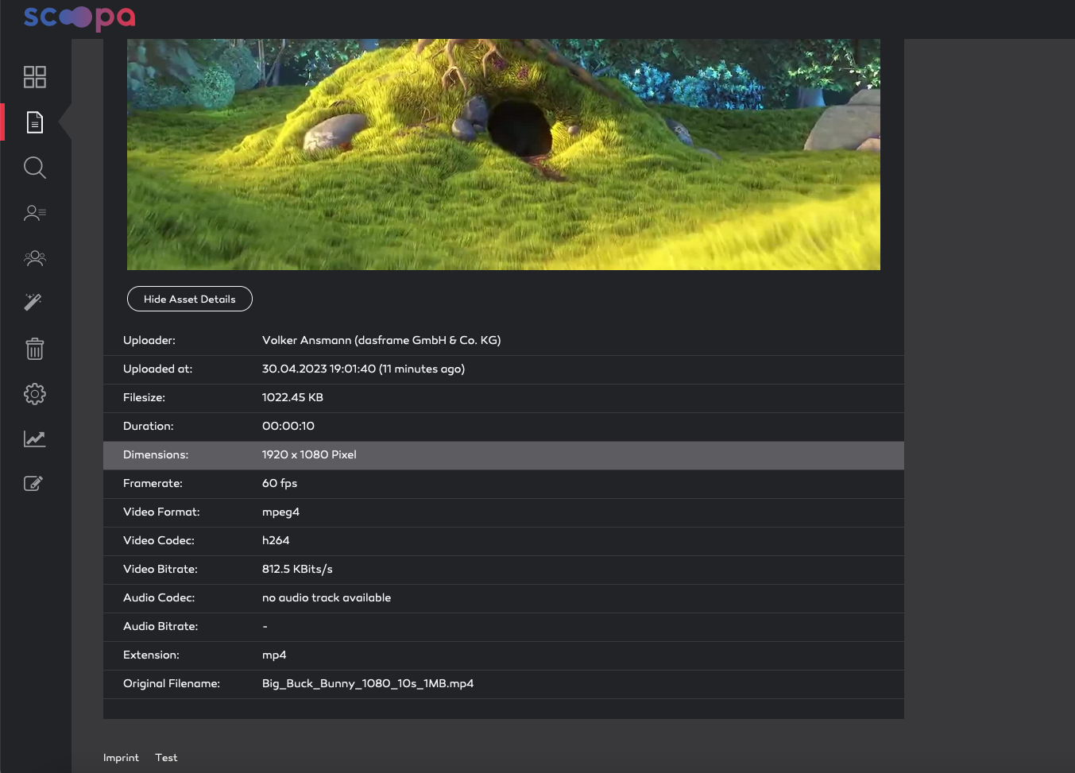Select the document assets icon in sidebar

[35, 122]
